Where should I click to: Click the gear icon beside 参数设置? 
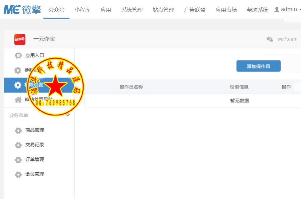19,70
